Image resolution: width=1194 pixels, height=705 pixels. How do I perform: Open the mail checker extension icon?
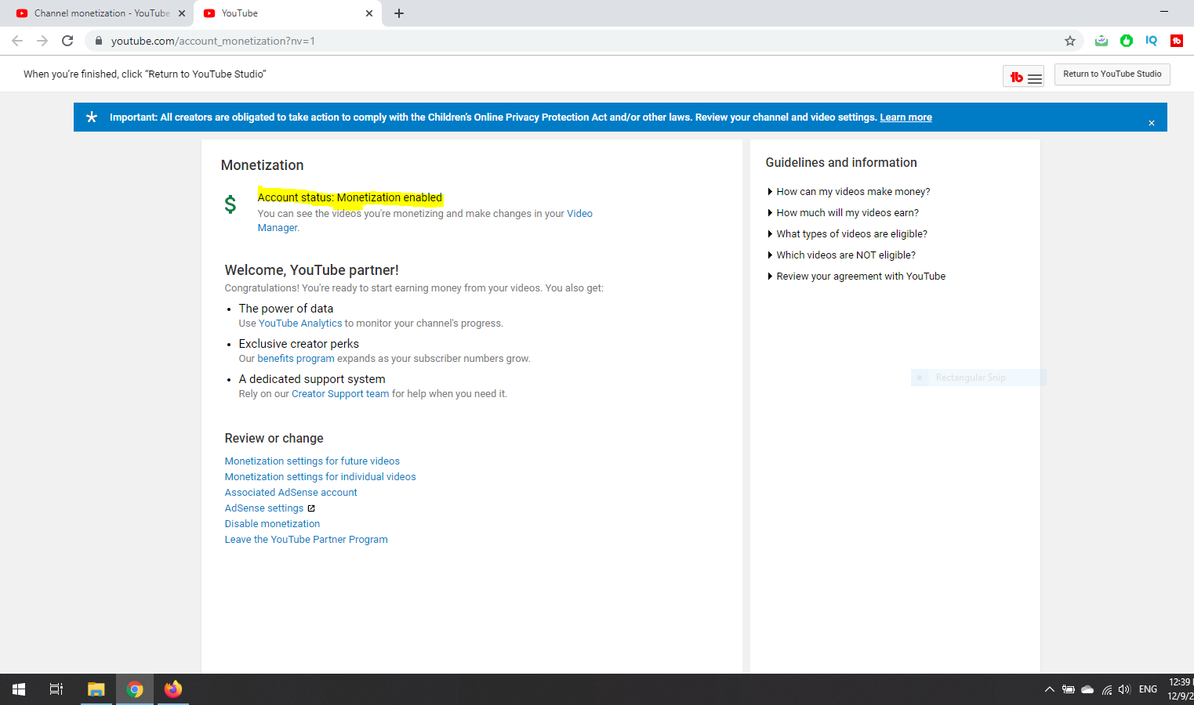(1101, 41)
